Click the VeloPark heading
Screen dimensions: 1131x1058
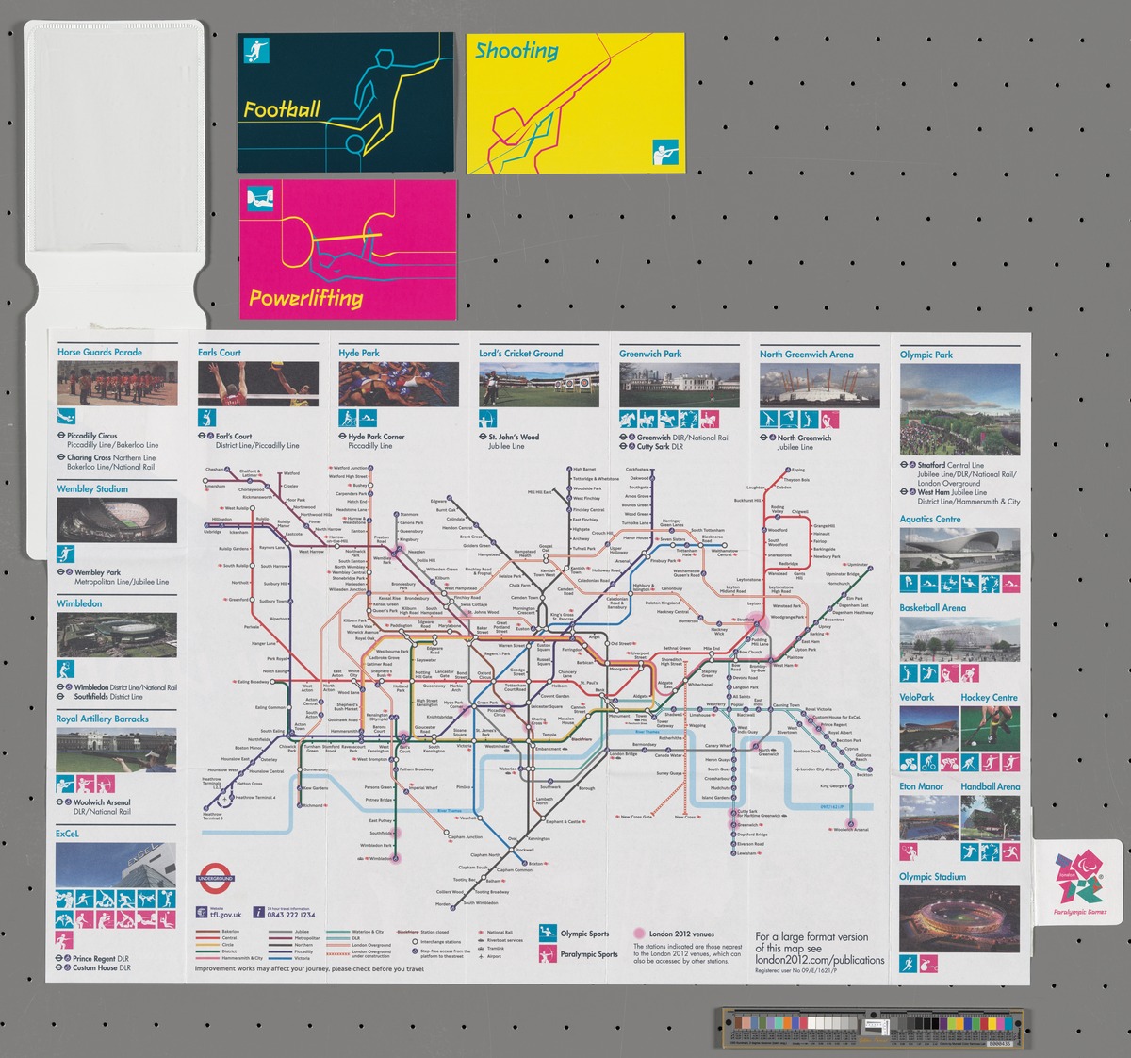pos(917,697)
